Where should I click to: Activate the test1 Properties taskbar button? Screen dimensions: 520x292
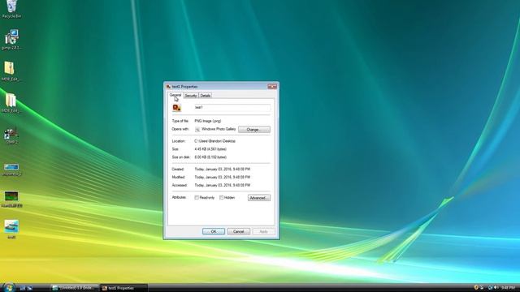[x=123, y=288]
